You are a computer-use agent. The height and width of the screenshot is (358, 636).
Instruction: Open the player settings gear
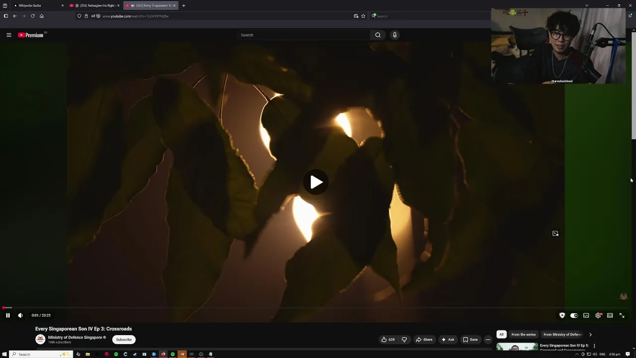598,315
